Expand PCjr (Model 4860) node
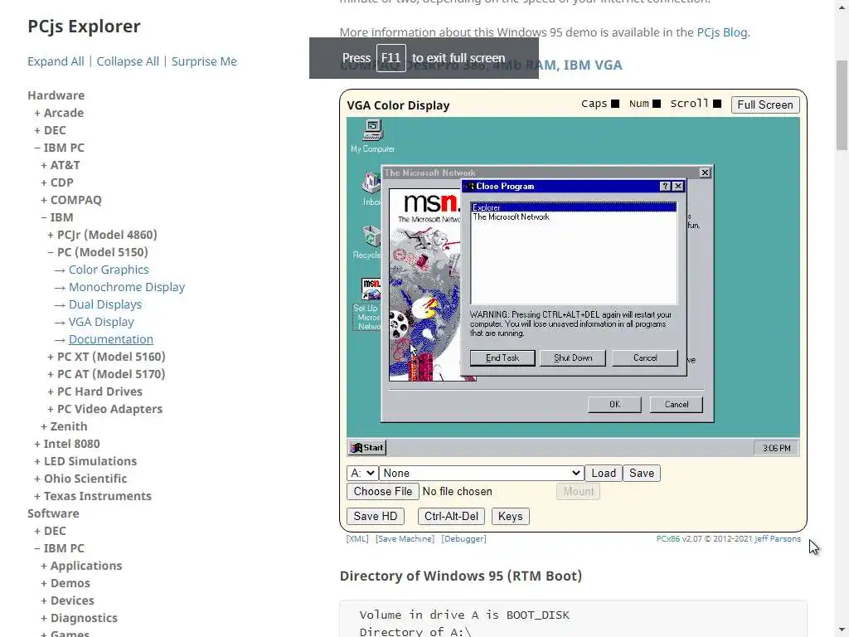The image size is (849, 637). click(102, 235)
